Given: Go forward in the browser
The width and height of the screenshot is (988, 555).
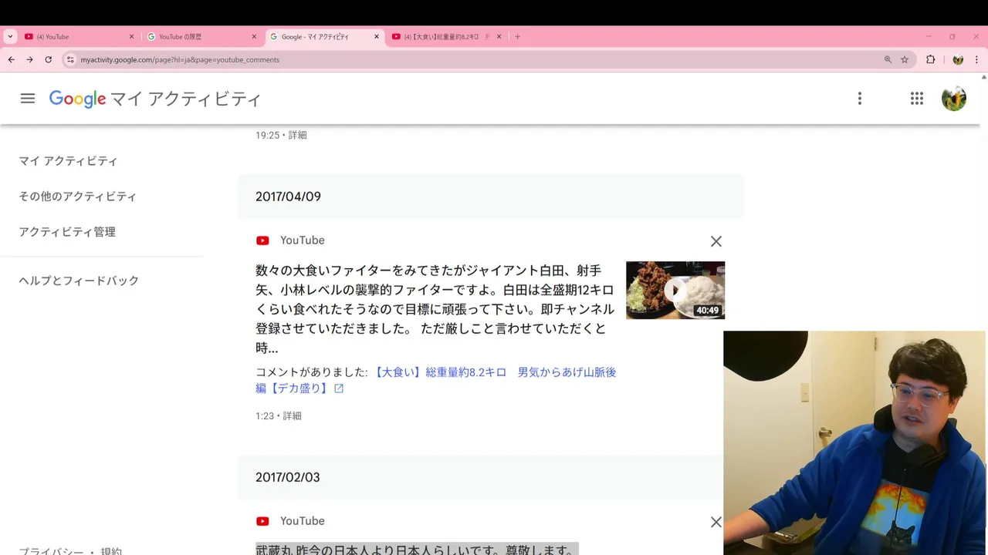Looking at the screenshot, I should [29, 59].
